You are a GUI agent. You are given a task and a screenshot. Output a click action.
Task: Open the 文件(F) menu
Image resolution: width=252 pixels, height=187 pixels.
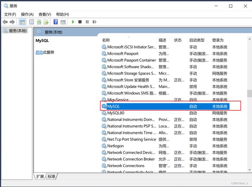pos(10,15)
